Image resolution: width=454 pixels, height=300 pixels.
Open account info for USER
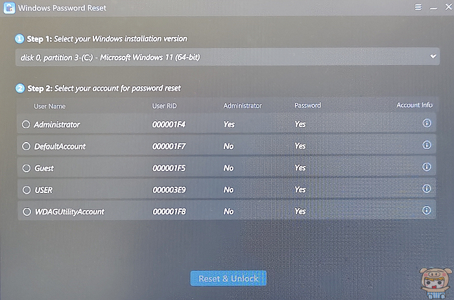pyautogui.click(x=426, y=189)
